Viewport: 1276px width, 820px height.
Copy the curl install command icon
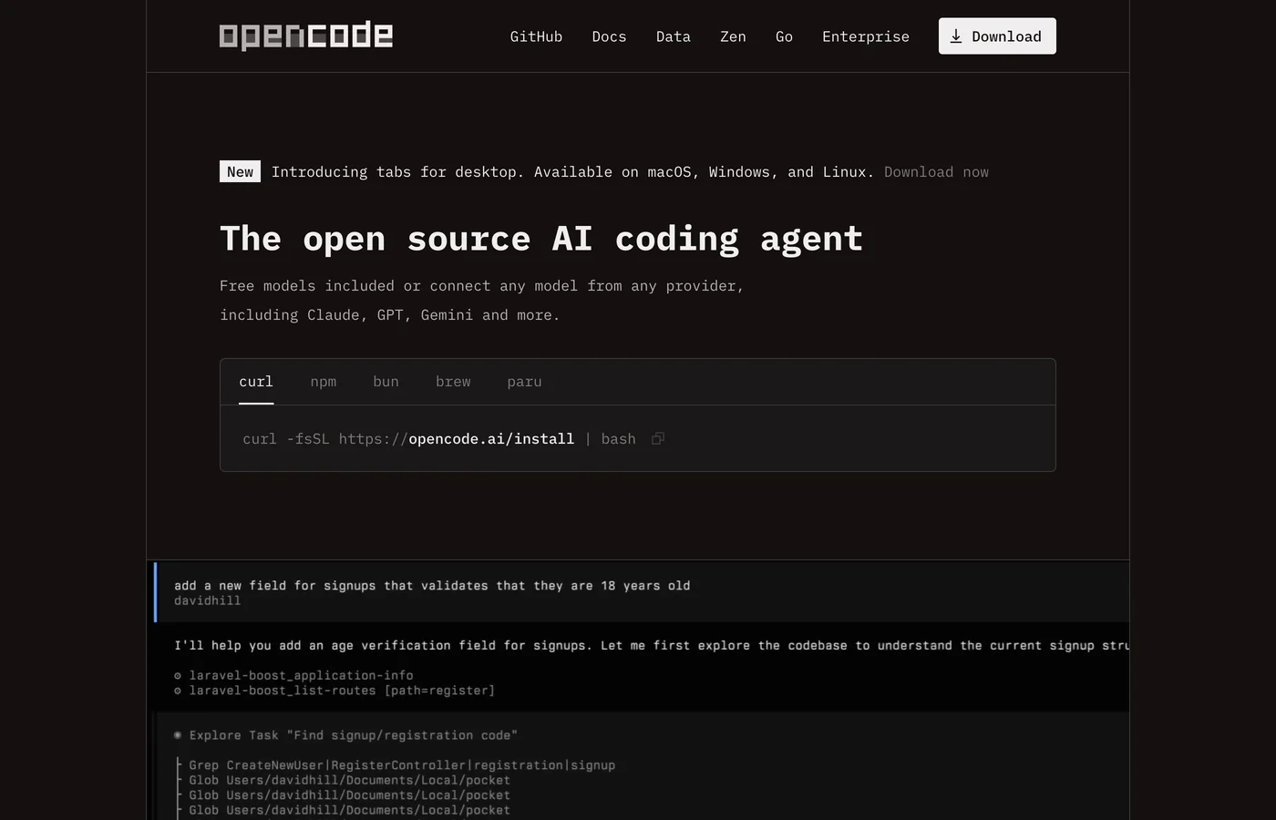pyautogui.click(x=658, y=438)
